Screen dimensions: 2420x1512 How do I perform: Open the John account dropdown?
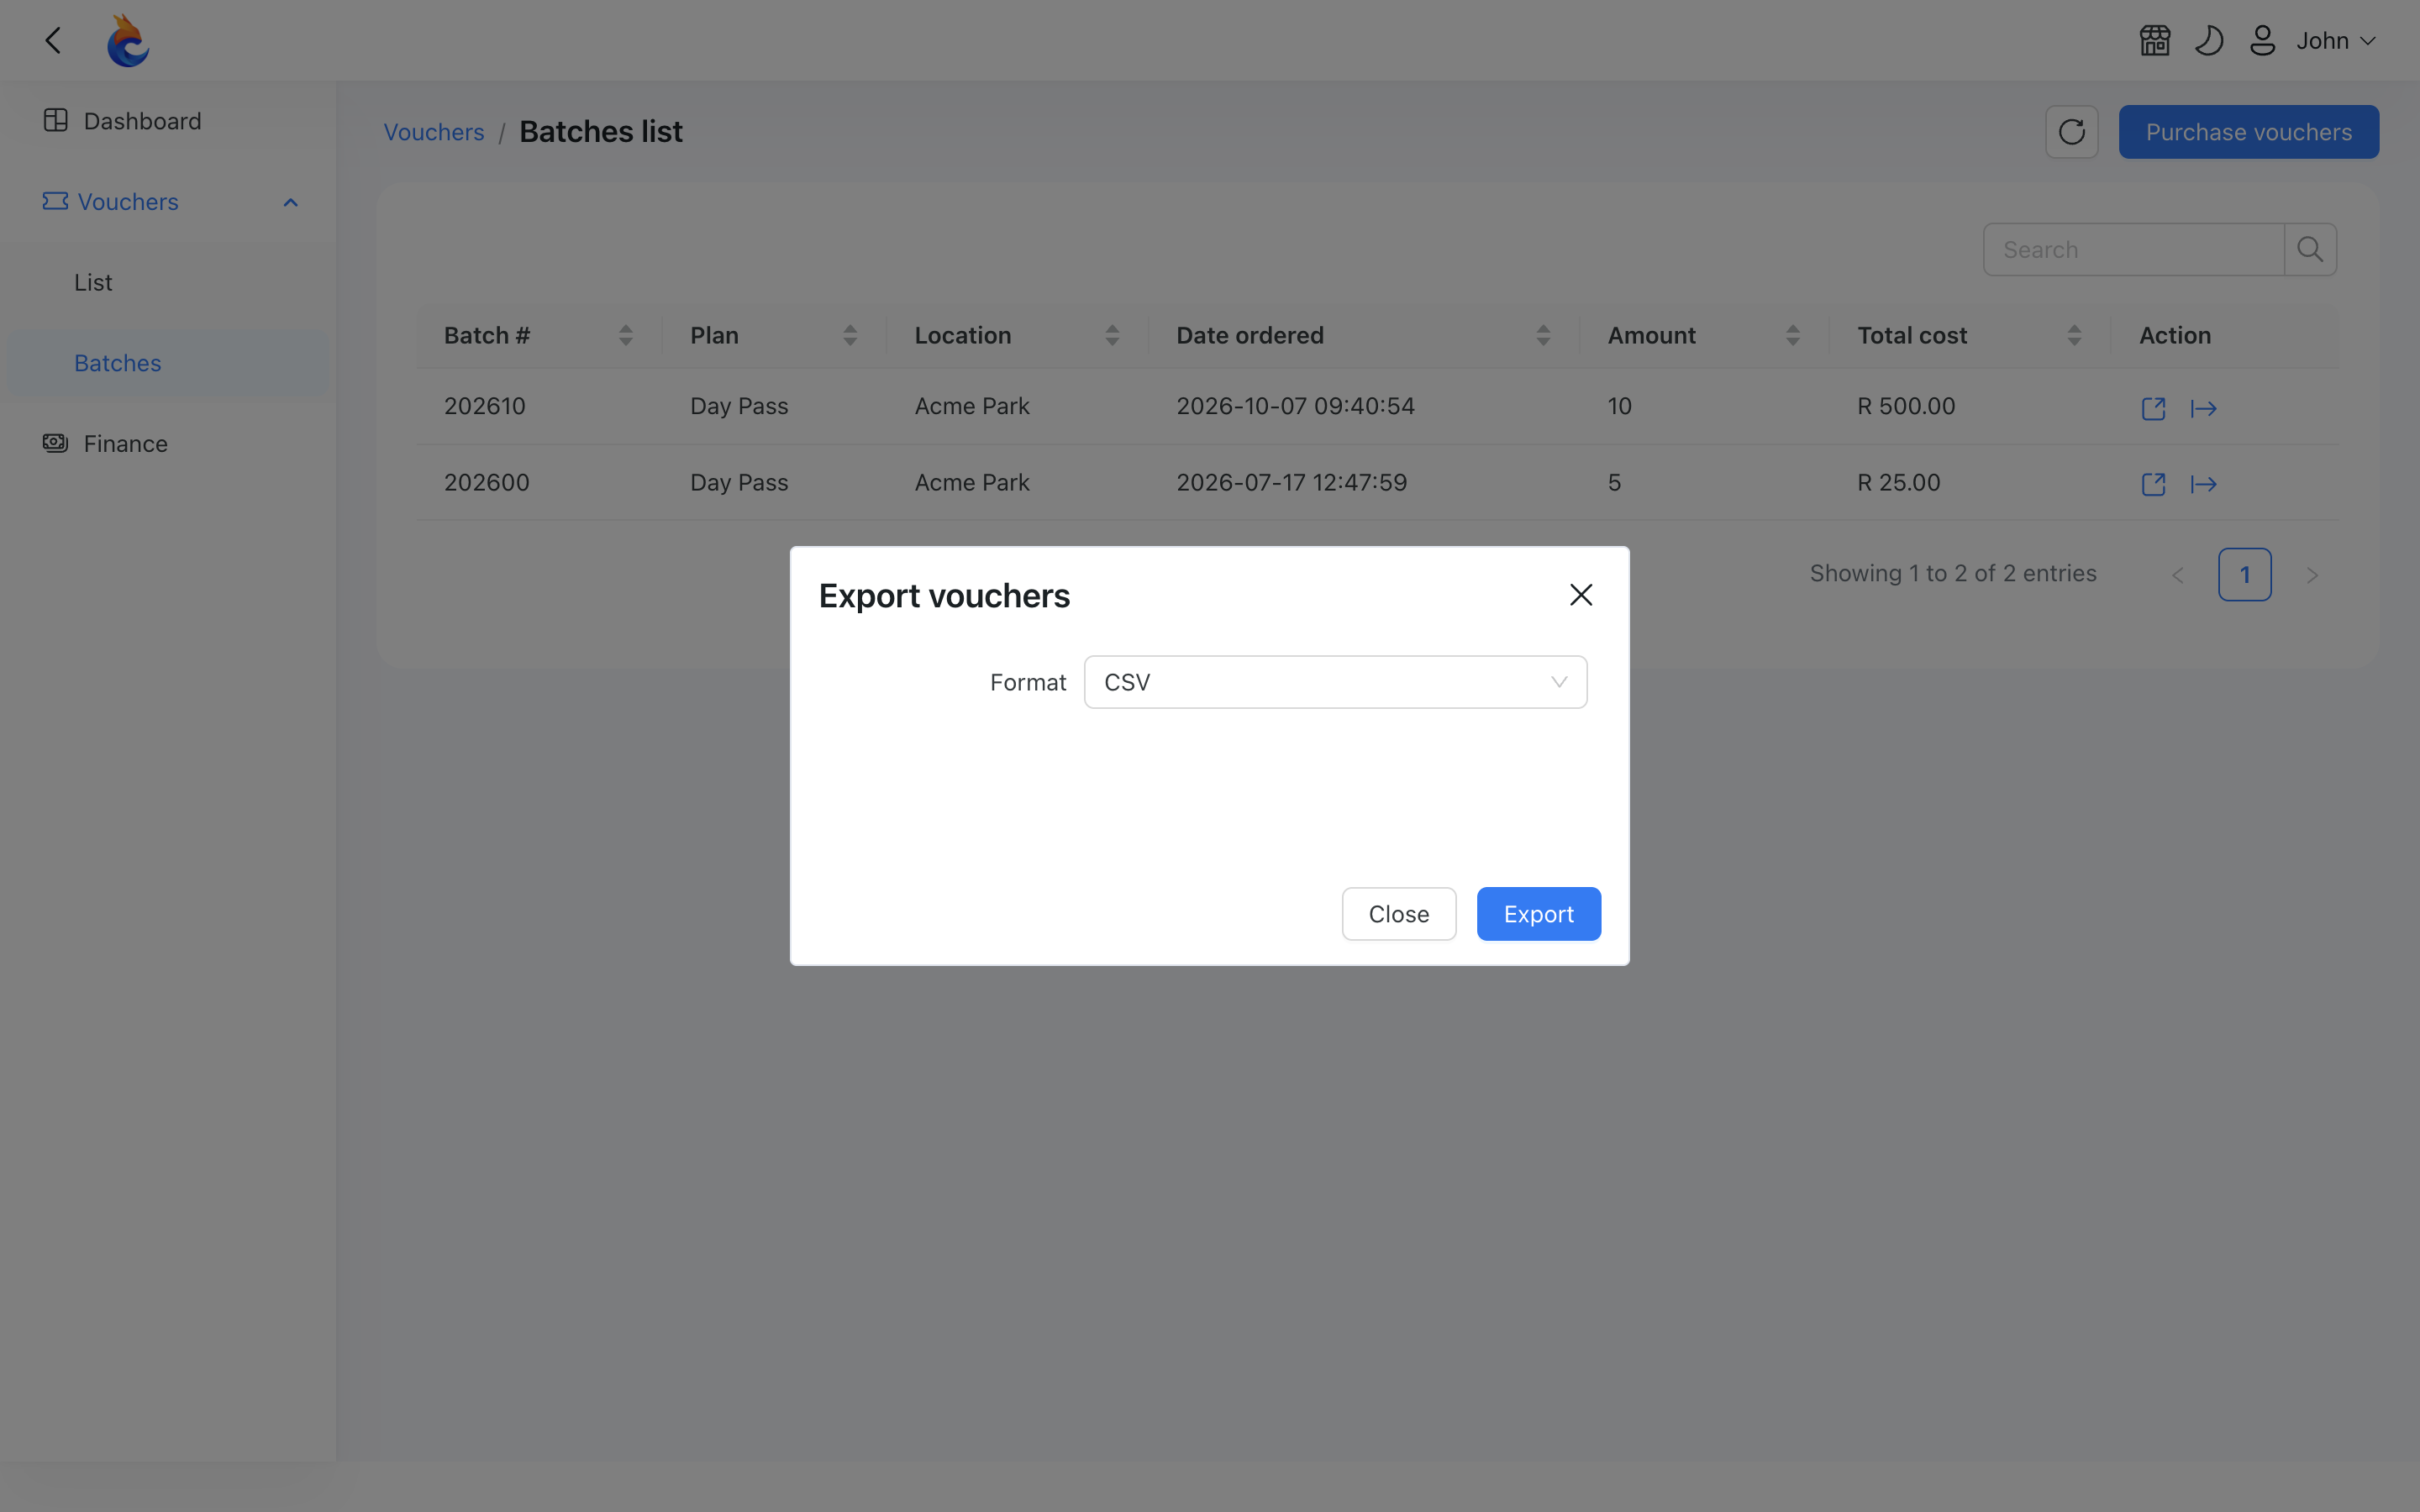coord(2336,41)
